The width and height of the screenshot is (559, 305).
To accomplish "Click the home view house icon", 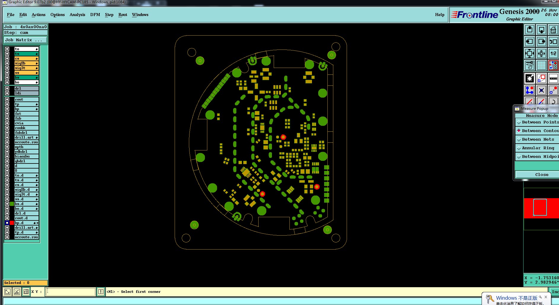I will pyautogui.click(x=553, y=30).
